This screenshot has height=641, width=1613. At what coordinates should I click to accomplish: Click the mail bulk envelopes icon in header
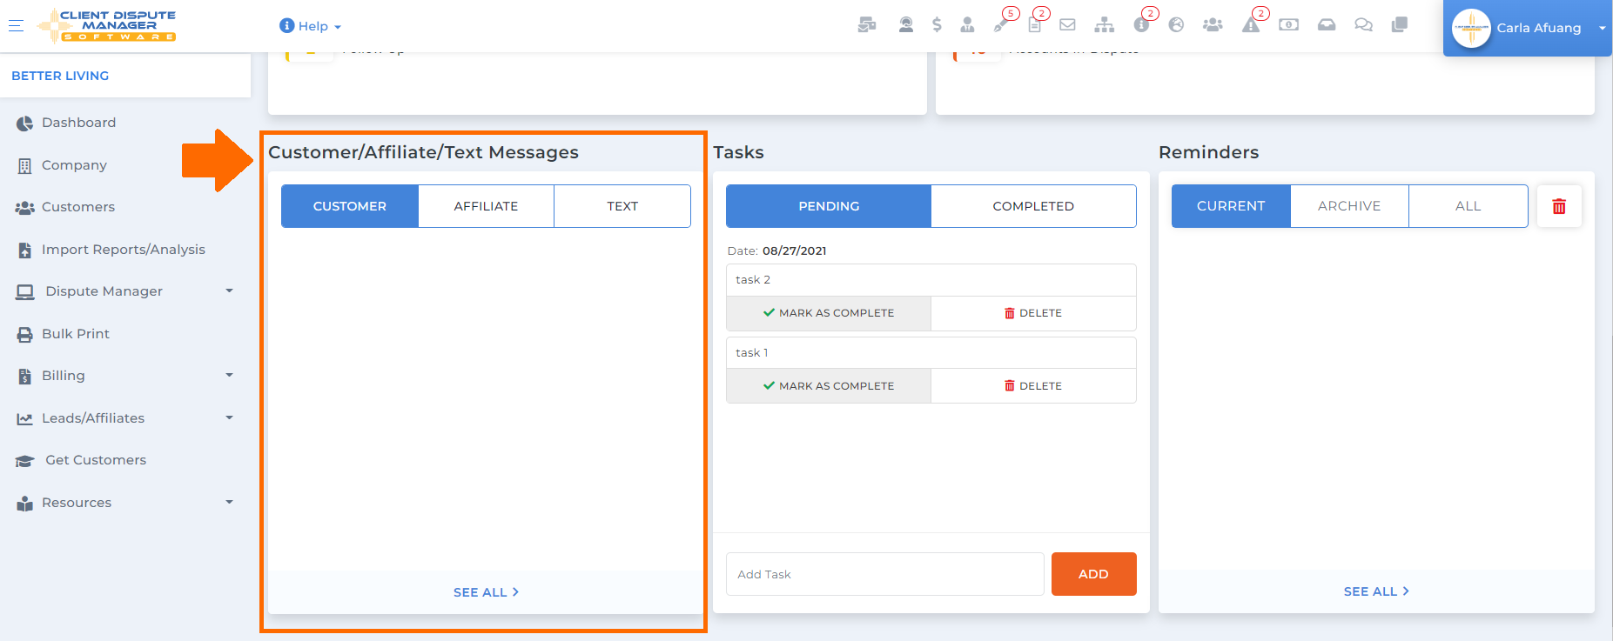pyautogui.click(x=866, y=25)
